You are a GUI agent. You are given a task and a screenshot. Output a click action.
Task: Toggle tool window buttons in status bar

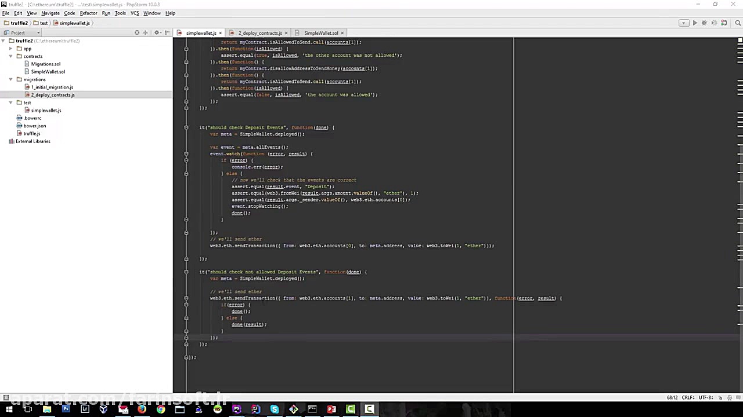click(x=6, y=398)
